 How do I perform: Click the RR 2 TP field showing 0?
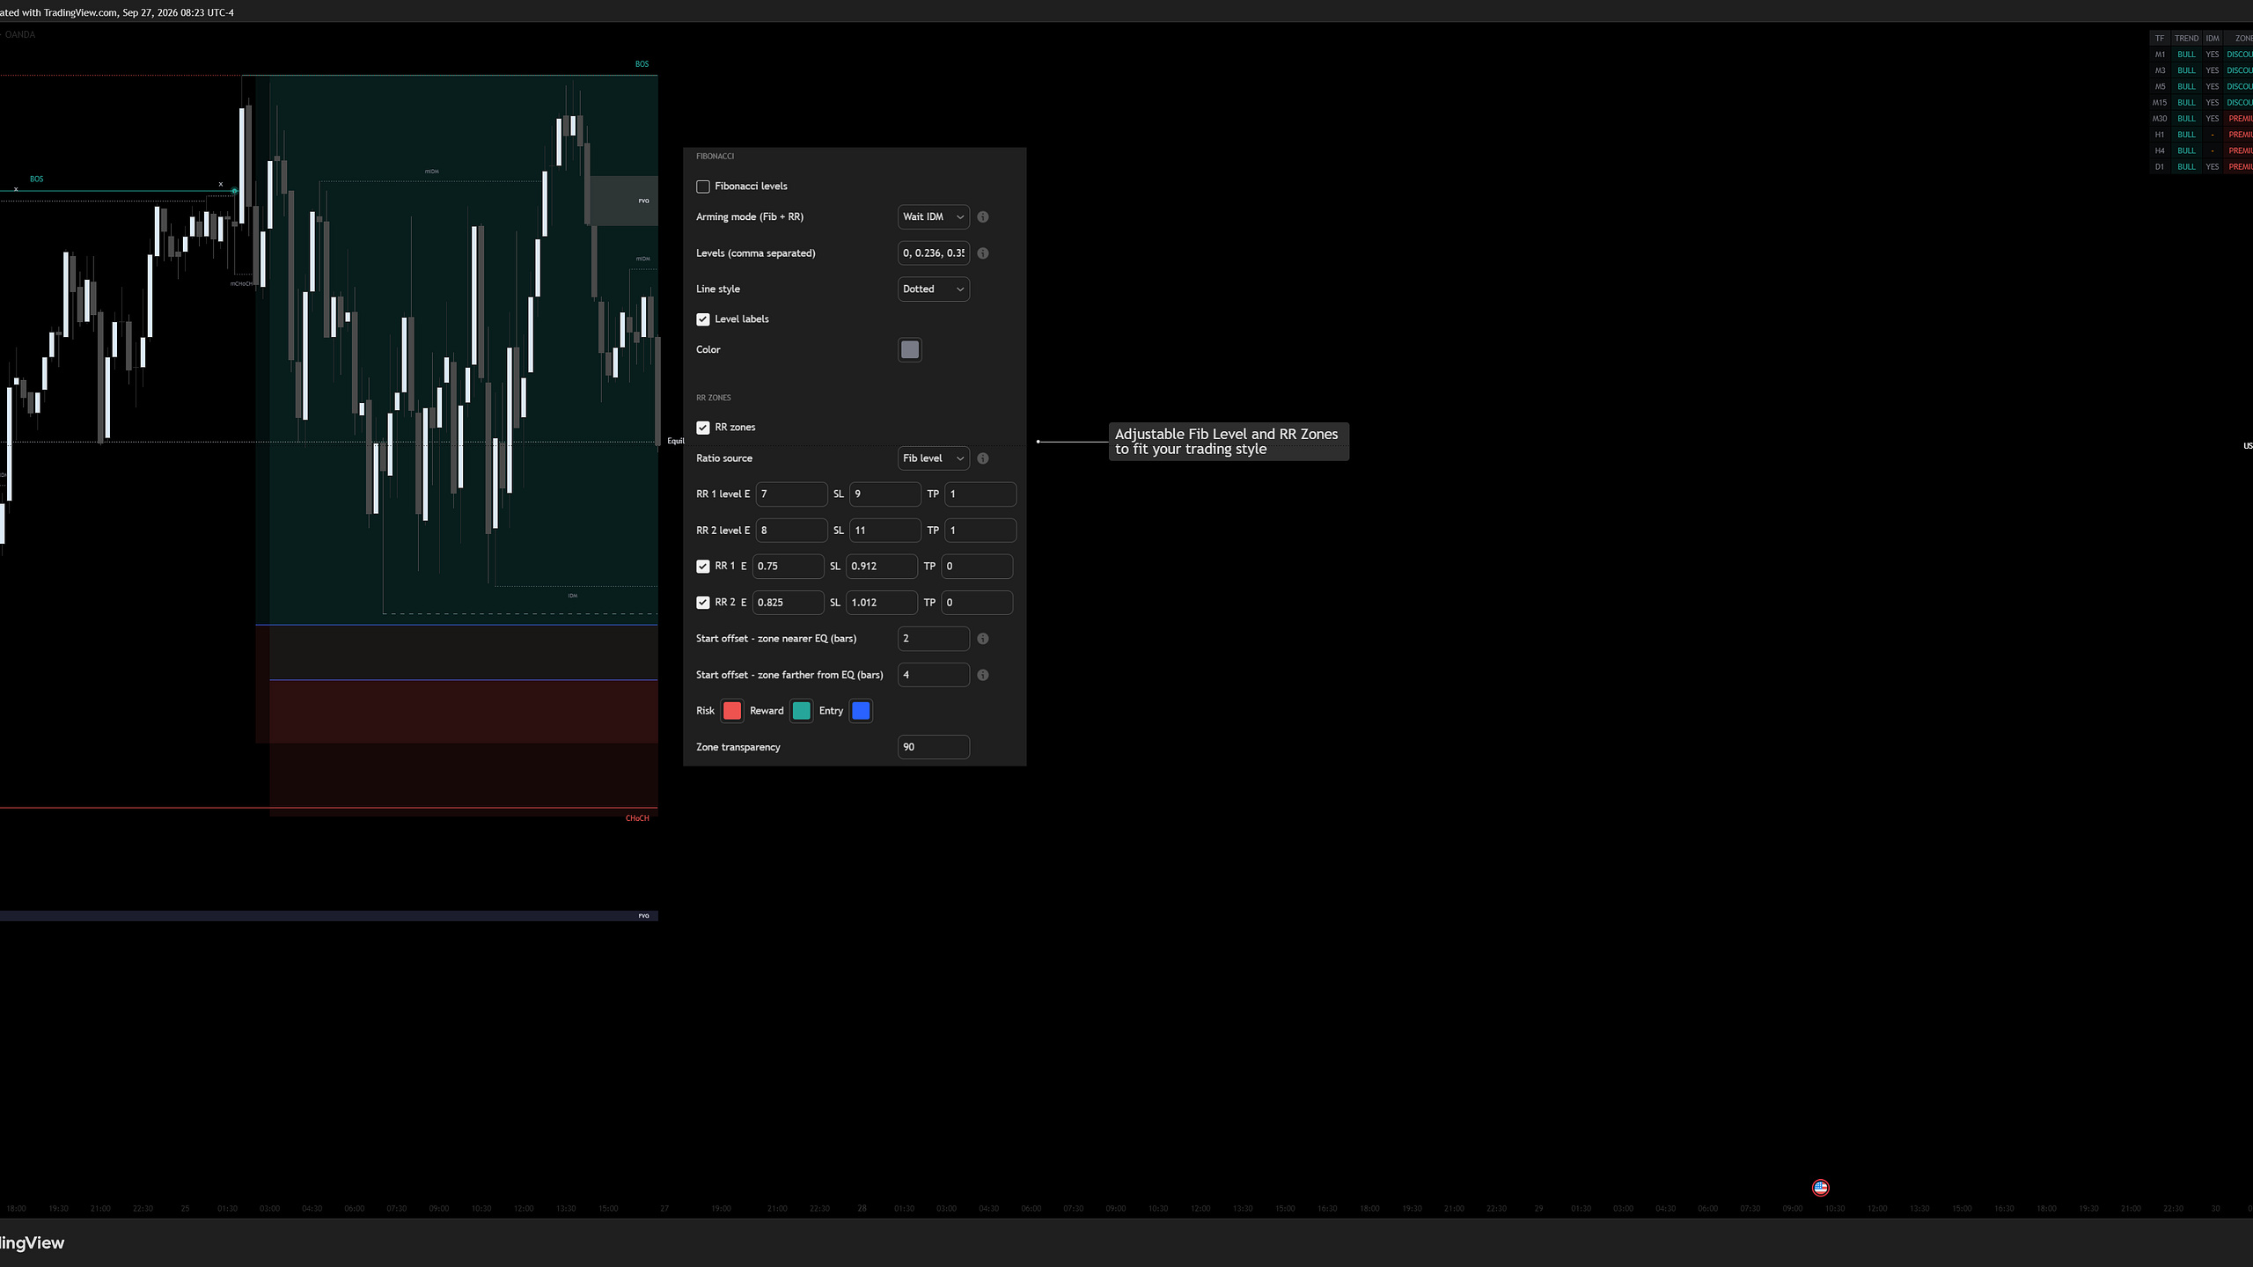pyautogui.click(x=977, y=603)
